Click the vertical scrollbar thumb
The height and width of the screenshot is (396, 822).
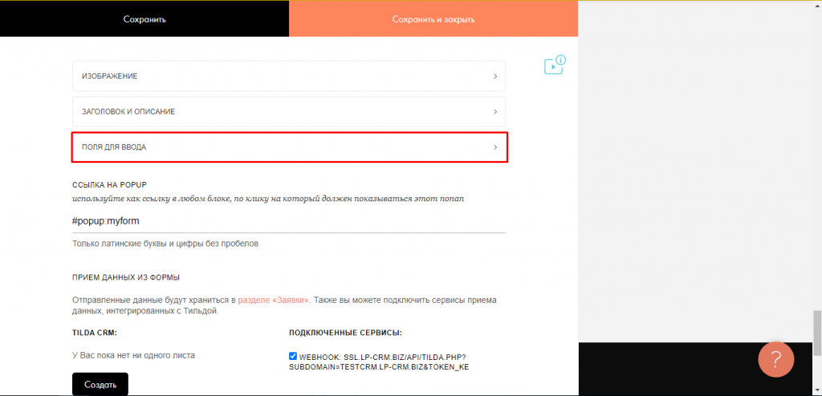pos(816,330)
